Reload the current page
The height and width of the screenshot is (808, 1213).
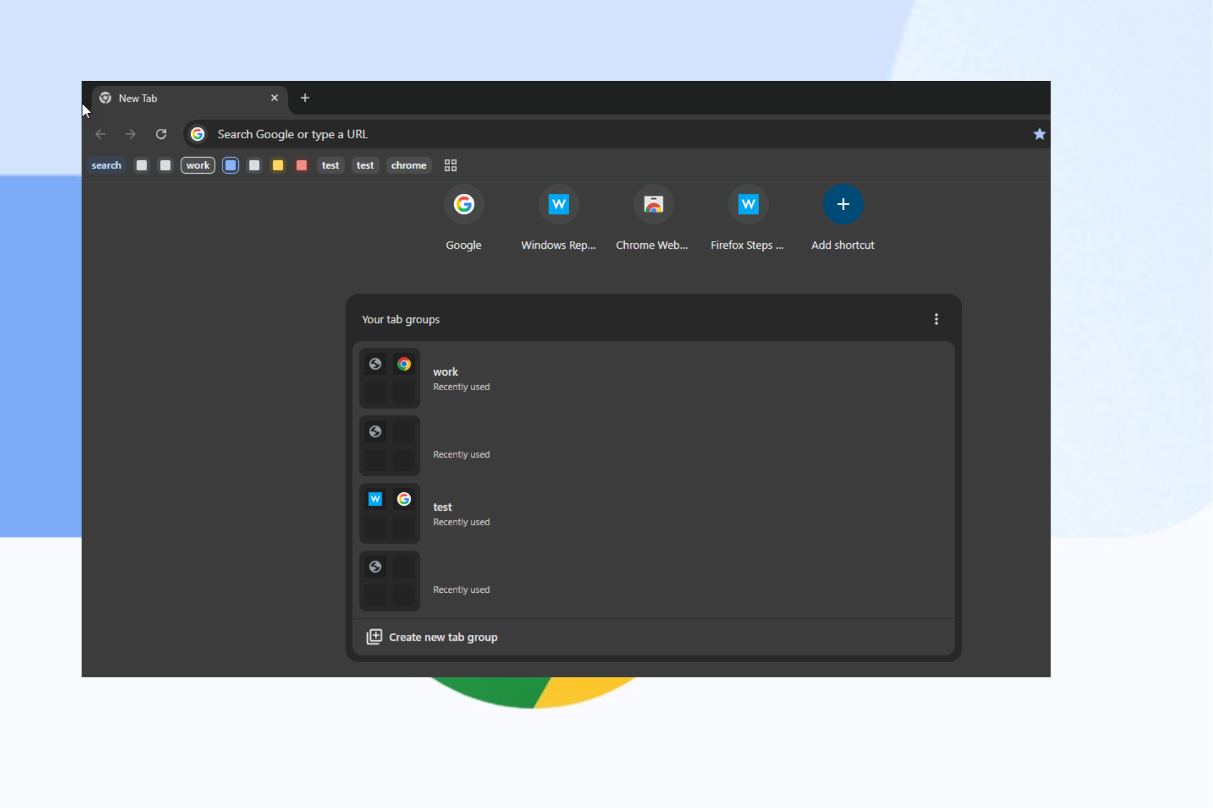point(161,134)
